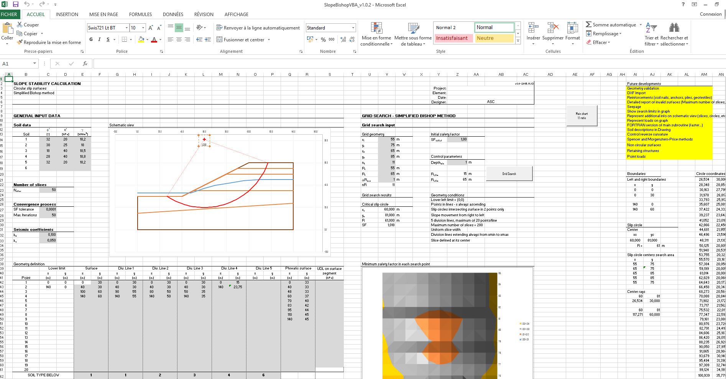Open fill color dropdown arrow
The height and width of the screenshot is (379, 726).
(x=148, y=39)
